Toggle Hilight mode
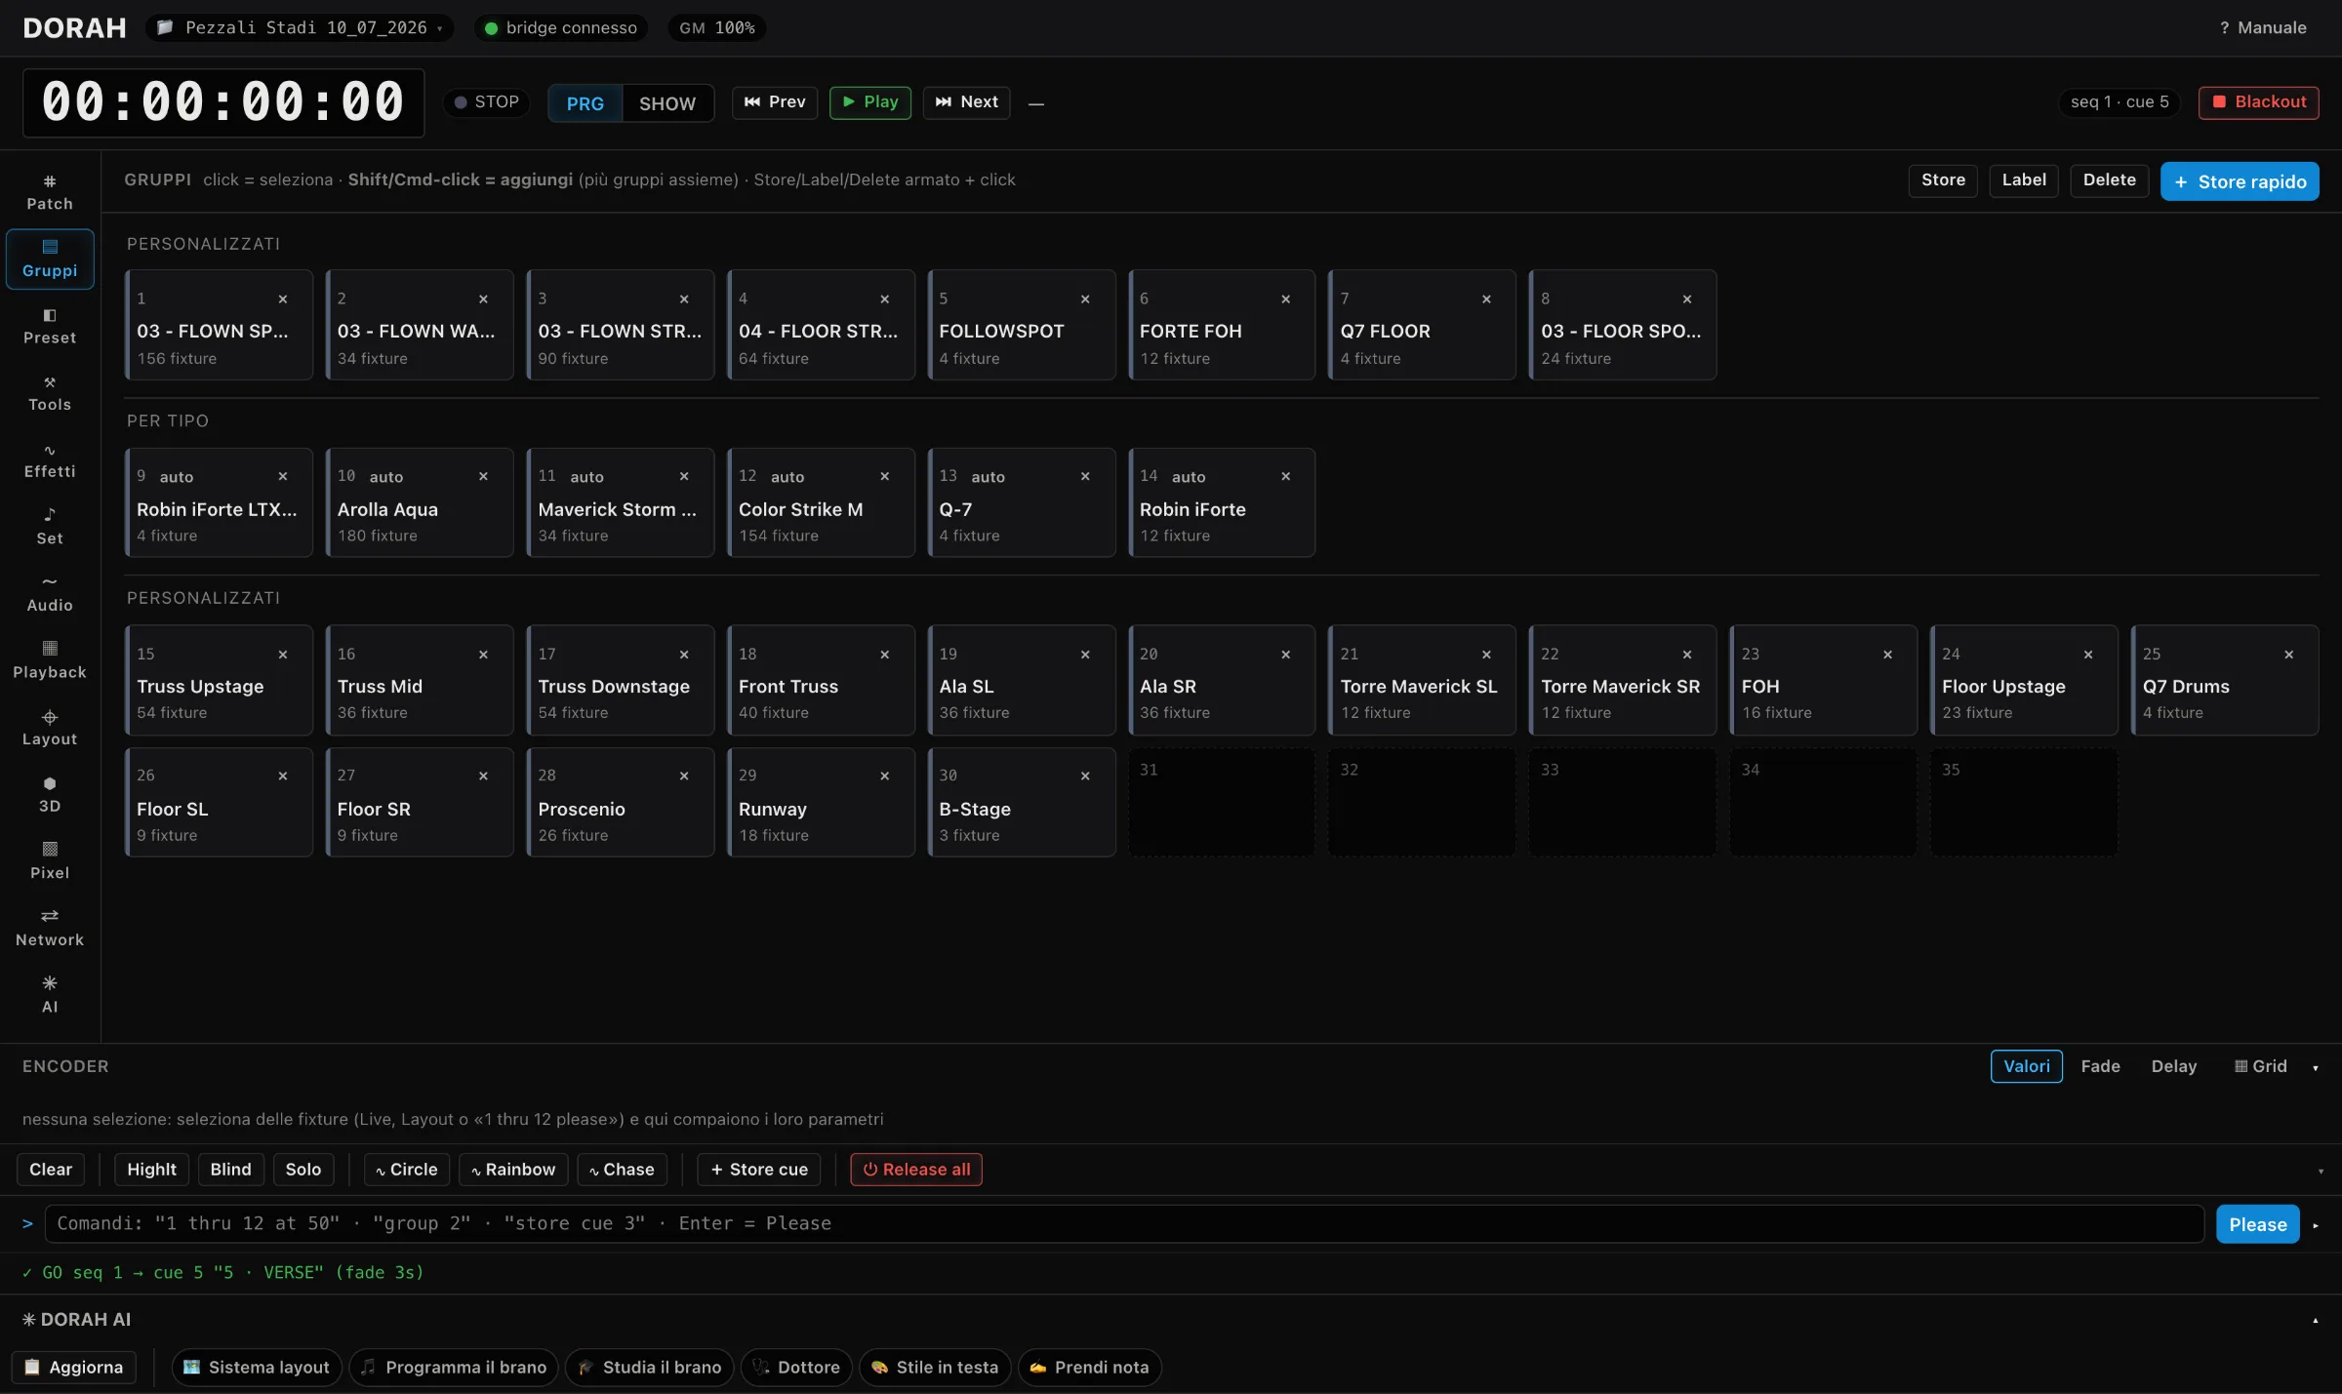The width and height of the screenshot is (2342, 1394). click(x=151, y=1170)
